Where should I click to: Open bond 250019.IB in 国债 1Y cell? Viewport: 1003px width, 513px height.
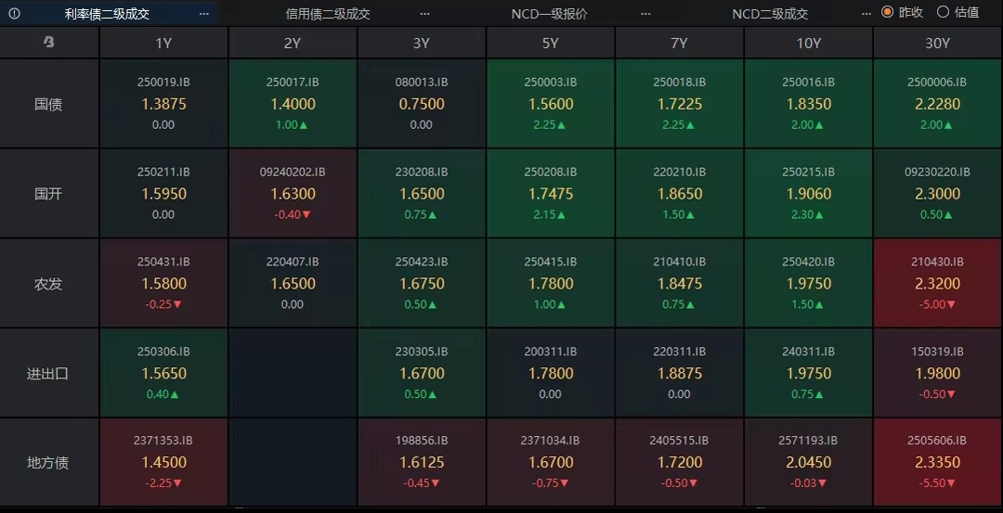click(163, 83)
